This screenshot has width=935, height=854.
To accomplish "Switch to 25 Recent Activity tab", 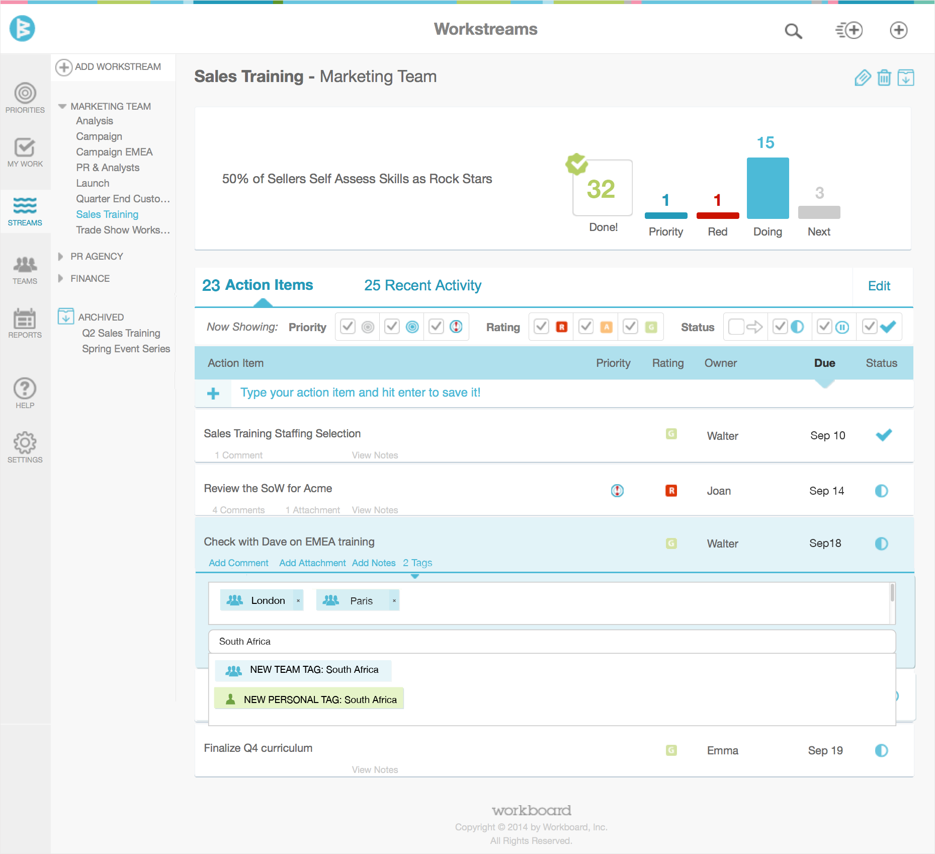I will 422,285.
